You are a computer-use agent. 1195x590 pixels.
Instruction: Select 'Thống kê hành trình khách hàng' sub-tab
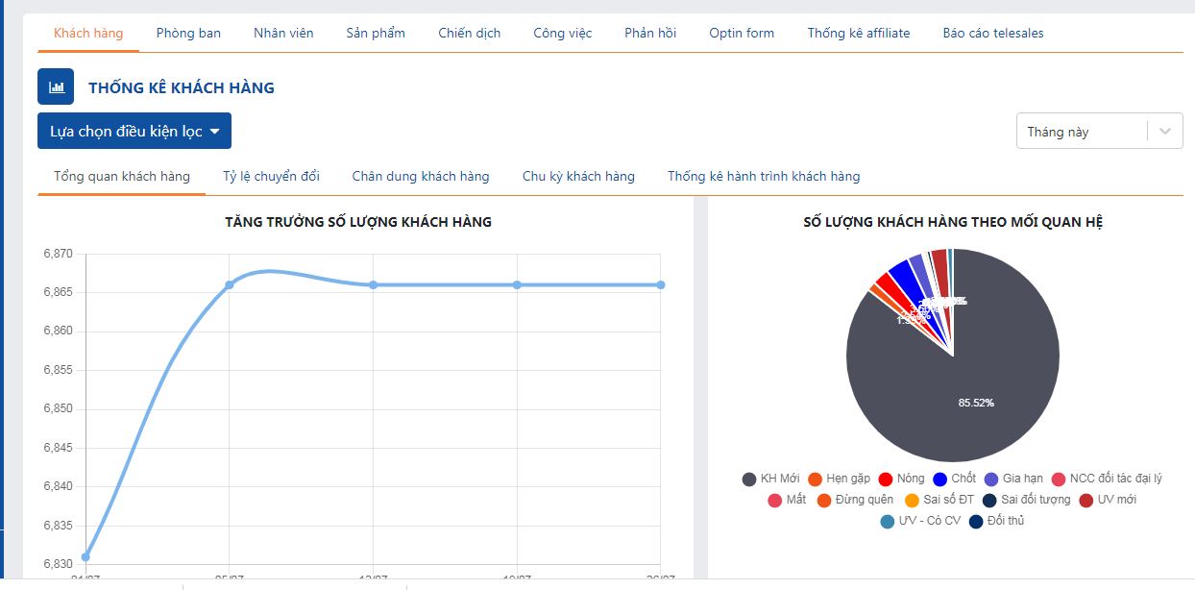coord(764,176)
